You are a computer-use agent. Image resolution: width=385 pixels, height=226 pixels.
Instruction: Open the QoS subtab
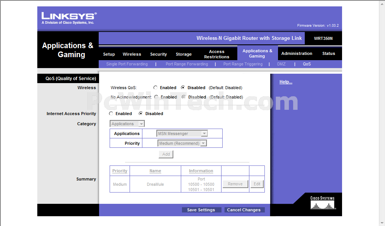point(307,64)
